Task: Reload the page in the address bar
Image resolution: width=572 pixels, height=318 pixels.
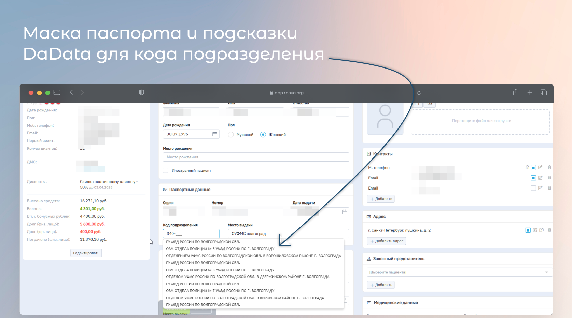Action: tap(419, 93)
